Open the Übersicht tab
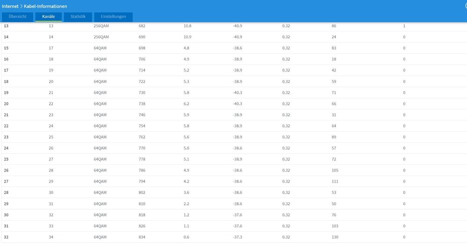 18,17
